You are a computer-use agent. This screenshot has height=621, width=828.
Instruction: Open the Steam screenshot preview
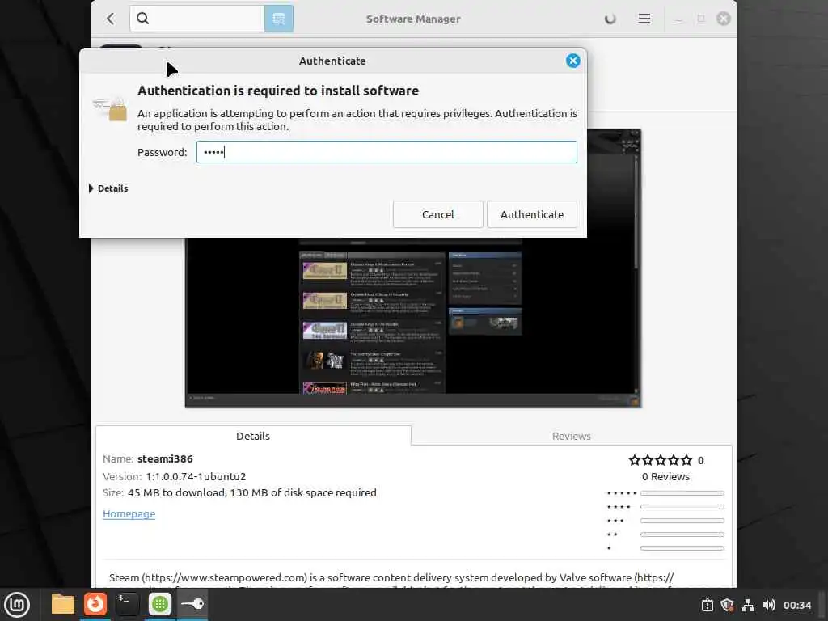[413, 322]
